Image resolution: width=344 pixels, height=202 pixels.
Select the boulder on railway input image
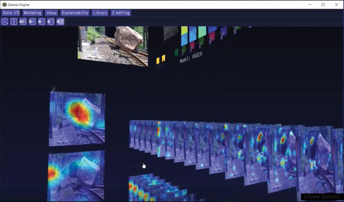click(x=113, y=45)
